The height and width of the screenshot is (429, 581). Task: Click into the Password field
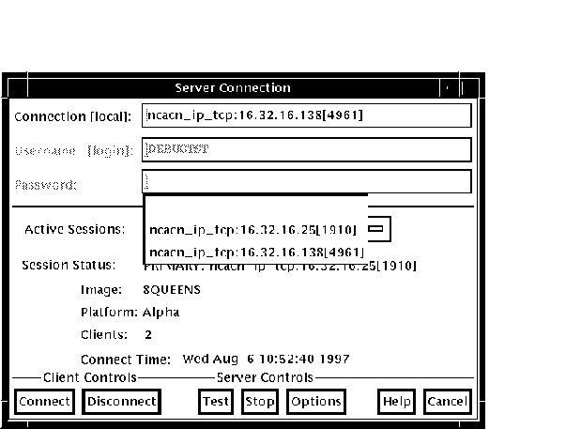pos(306,182)
